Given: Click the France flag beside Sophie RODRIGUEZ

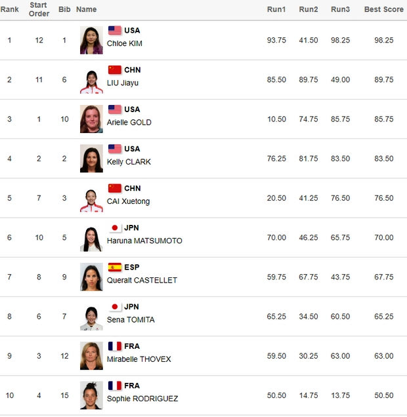Looking at the screenshot, I should 115,386.
